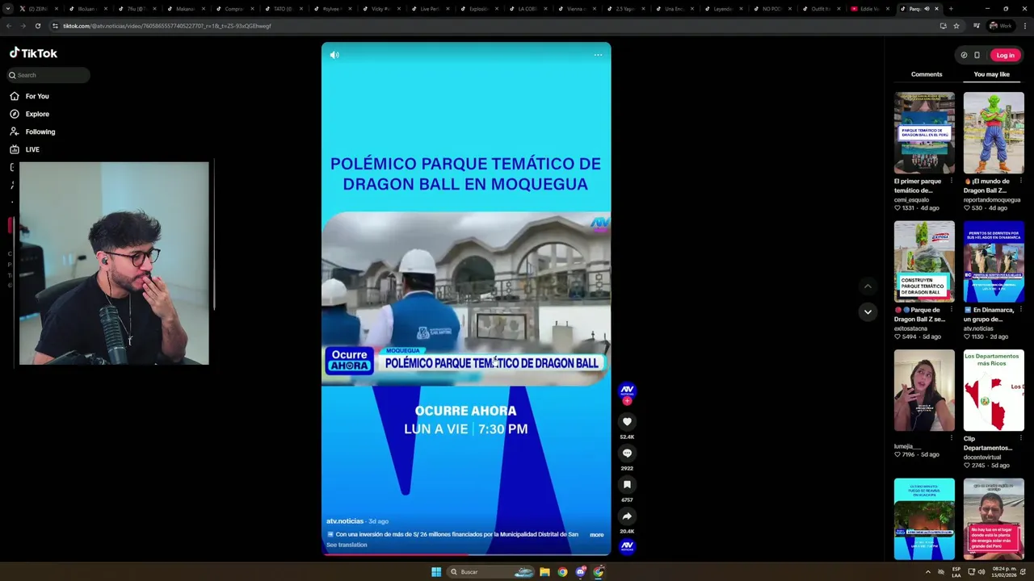Click the TikTok search field
Screen dimensions: 1034x581
coord(48,75)
